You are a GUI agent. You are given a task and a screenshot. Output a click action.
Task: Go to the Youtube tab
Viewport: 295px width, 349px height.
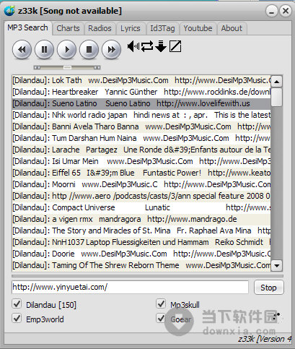pos(198,28)
